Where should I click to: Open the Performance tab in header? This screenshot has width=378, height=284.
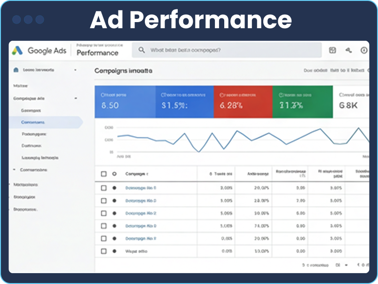(97, 53)
